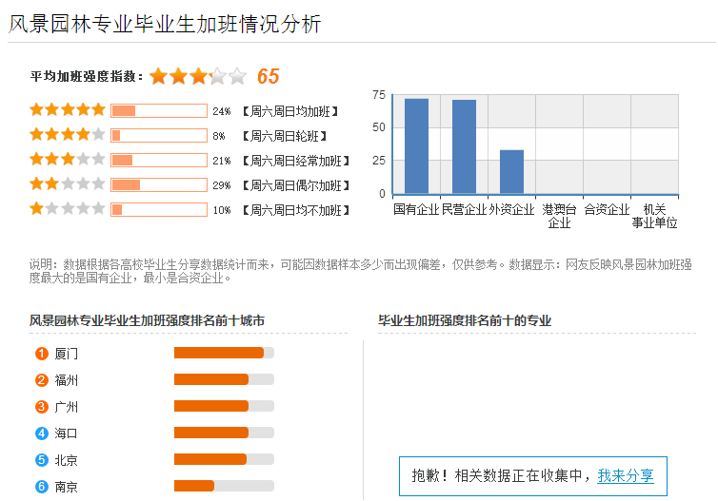
Task: Click the 国有企业 chart bar
Action: pos(417,145)
